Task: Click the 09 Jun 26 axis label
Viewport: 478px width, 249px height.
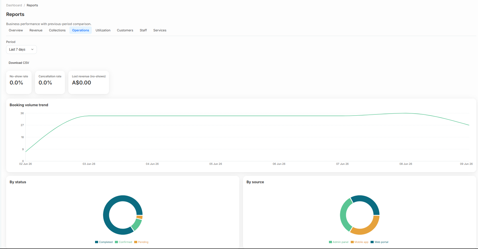Action: click(x=466, y=164)
